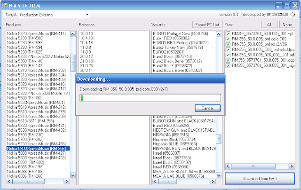This screenshot has width=301, height=190.
Task: Toggle RM-356_50.0.005_prd.rofs2.V06 checkbox
Action: 228,44
